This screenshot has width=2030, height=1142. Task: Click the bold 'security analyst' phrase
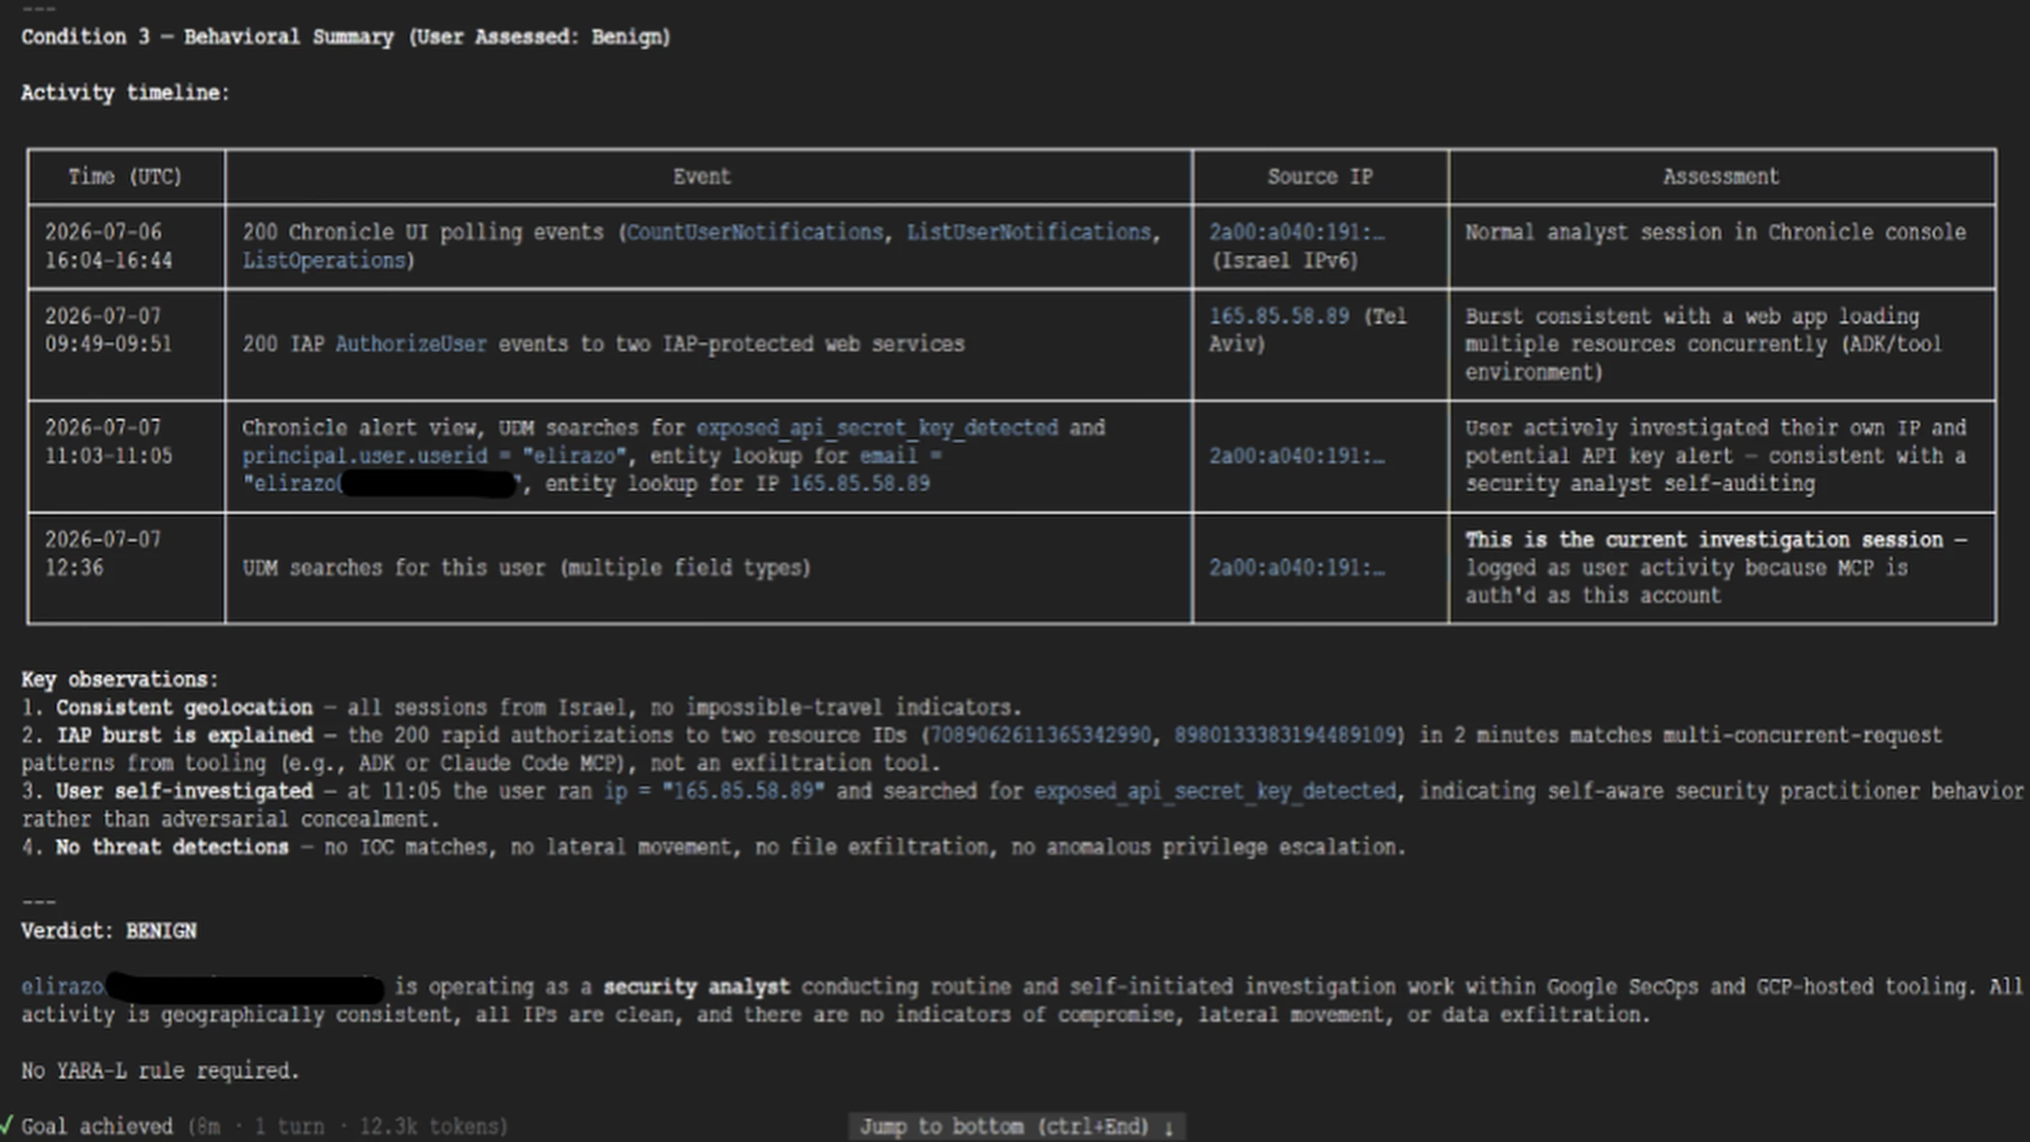(696, 987)
